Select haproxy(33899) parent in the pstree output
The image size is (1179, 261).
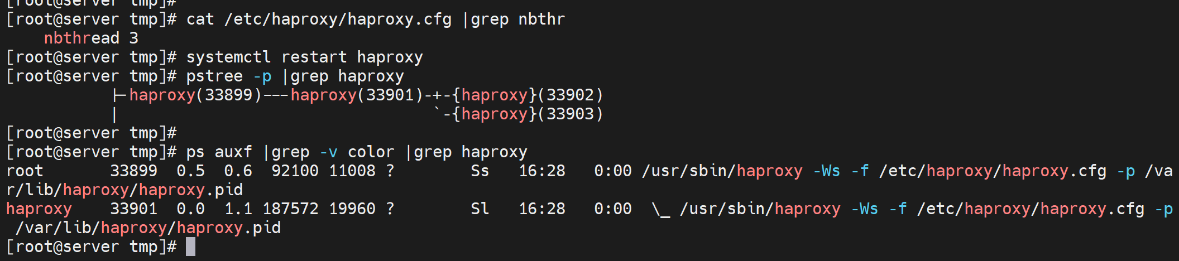[x=195, y=95]
